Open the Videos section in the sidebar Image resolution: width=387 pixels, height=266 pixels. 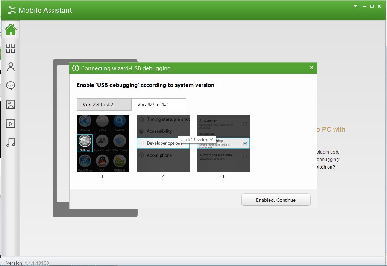(x=11, y=123)
